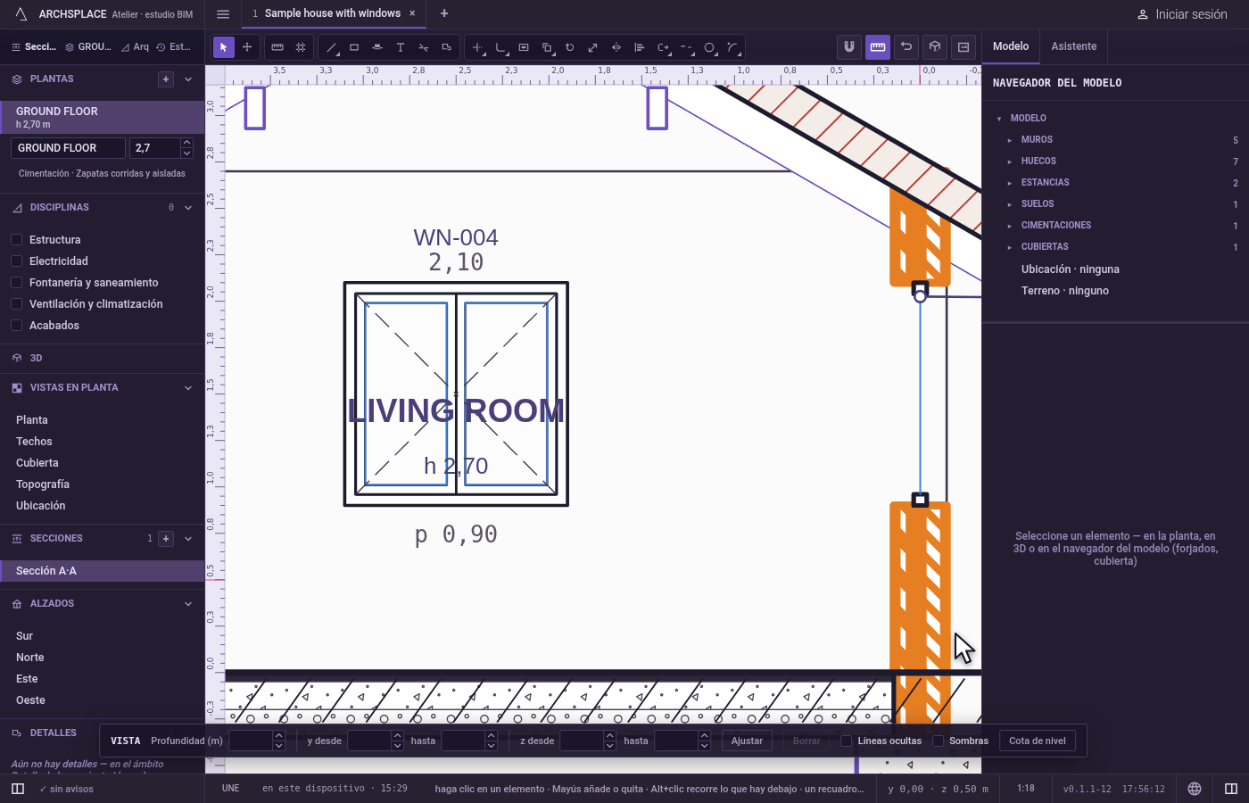Select the arrow pointer tool
The width and height of the screenshot is (1249, 803).
224,47
